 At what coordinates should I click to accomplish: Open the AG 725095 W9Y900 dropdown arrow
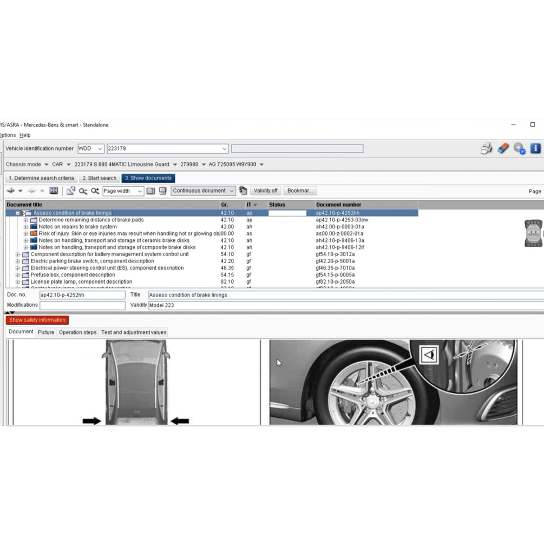point(261,165)
